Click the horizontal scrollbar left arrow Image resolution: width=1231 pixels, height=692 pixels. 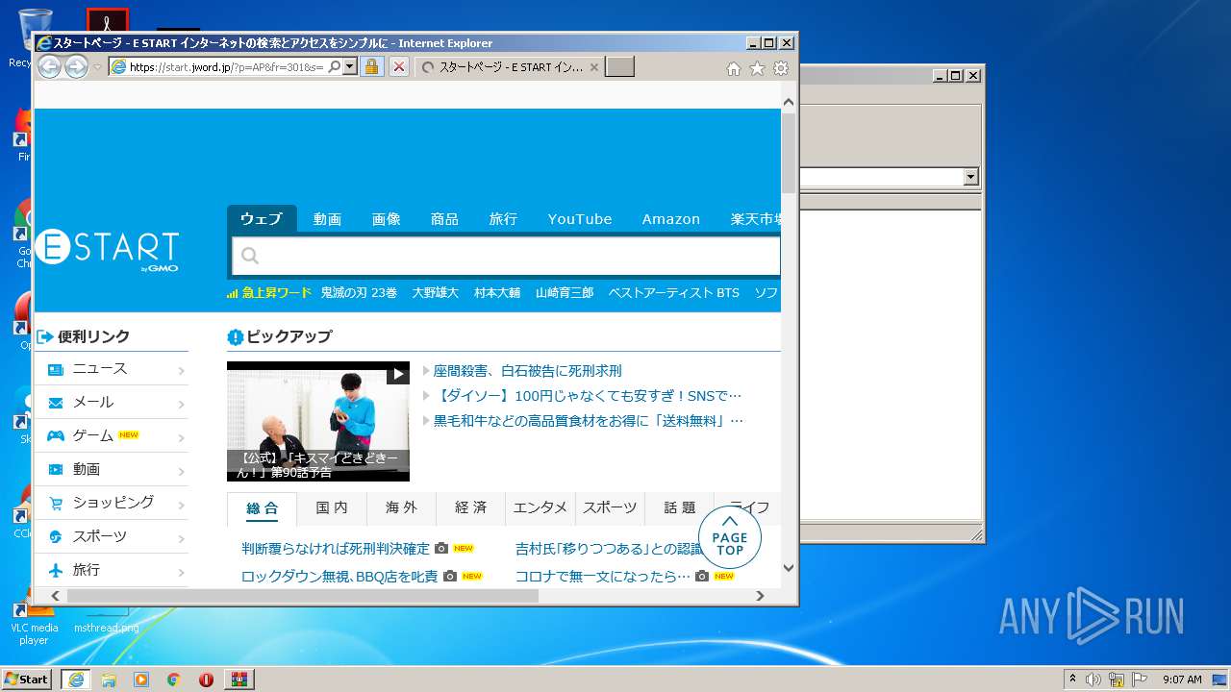pos(55,596)
